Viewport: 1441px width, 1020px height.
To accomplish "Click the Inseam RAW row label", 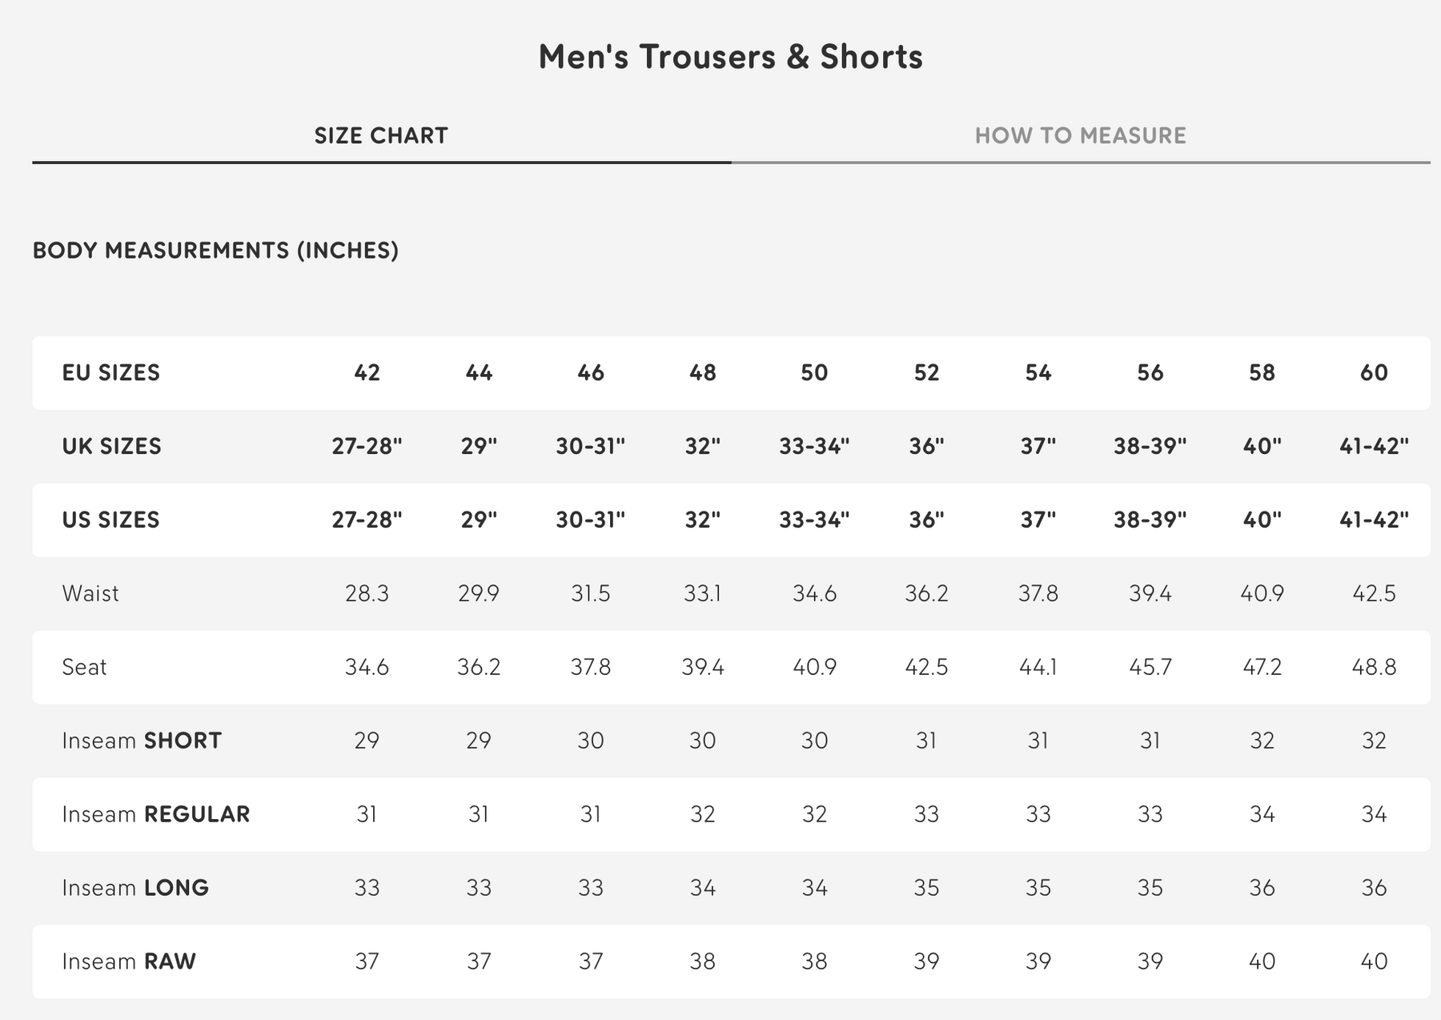I will coord(129,962).
